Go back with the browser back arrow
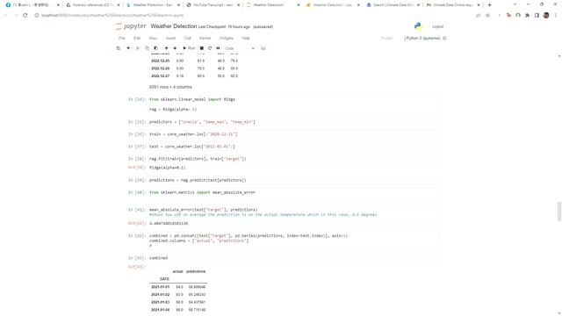Viewport: 562px width, 316px height. click(6, 16)
